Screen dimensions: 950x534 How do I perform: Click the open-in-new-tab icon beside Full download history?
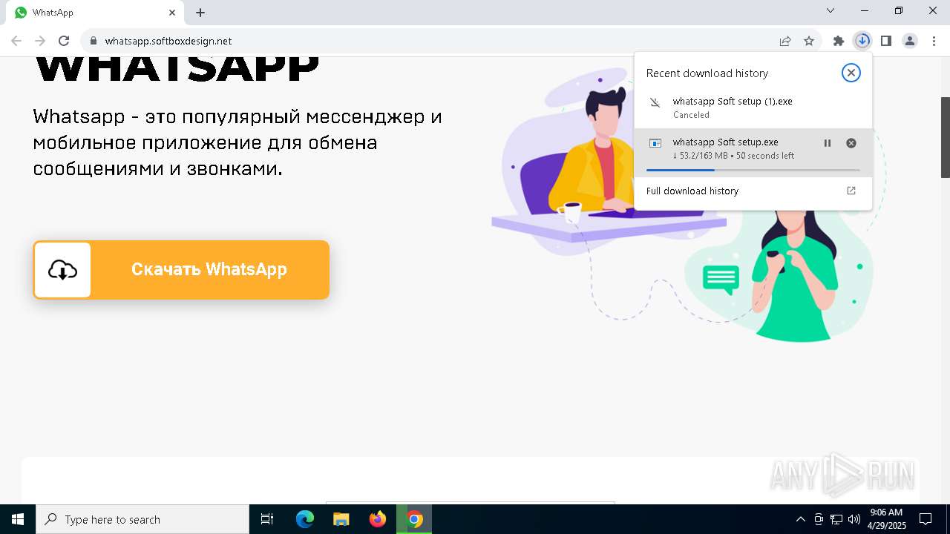point(851,191)
